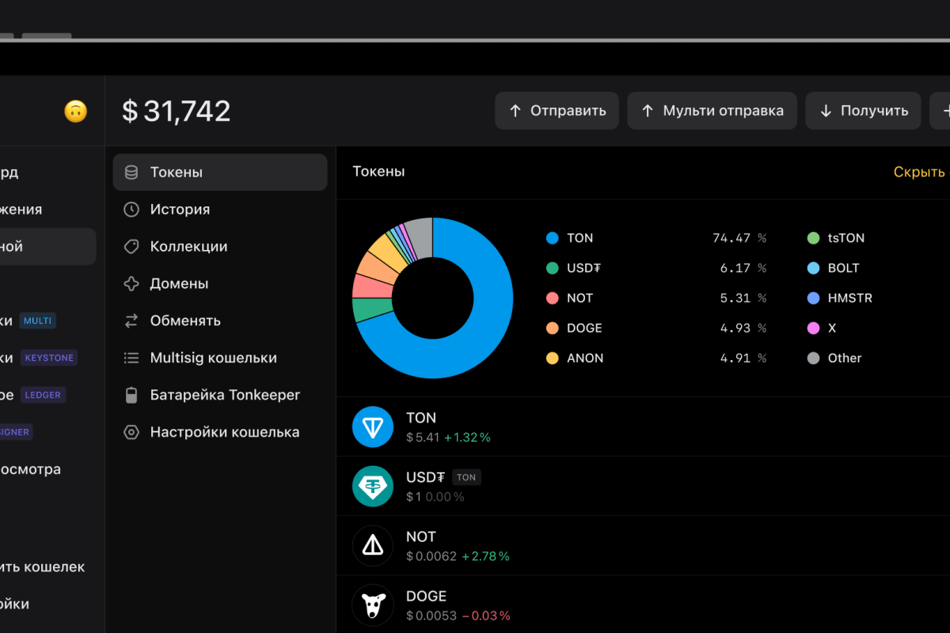This screenshot has width=950, height=633.
Task: Open Домены via its diamond icon
Action: coord(131,283)
